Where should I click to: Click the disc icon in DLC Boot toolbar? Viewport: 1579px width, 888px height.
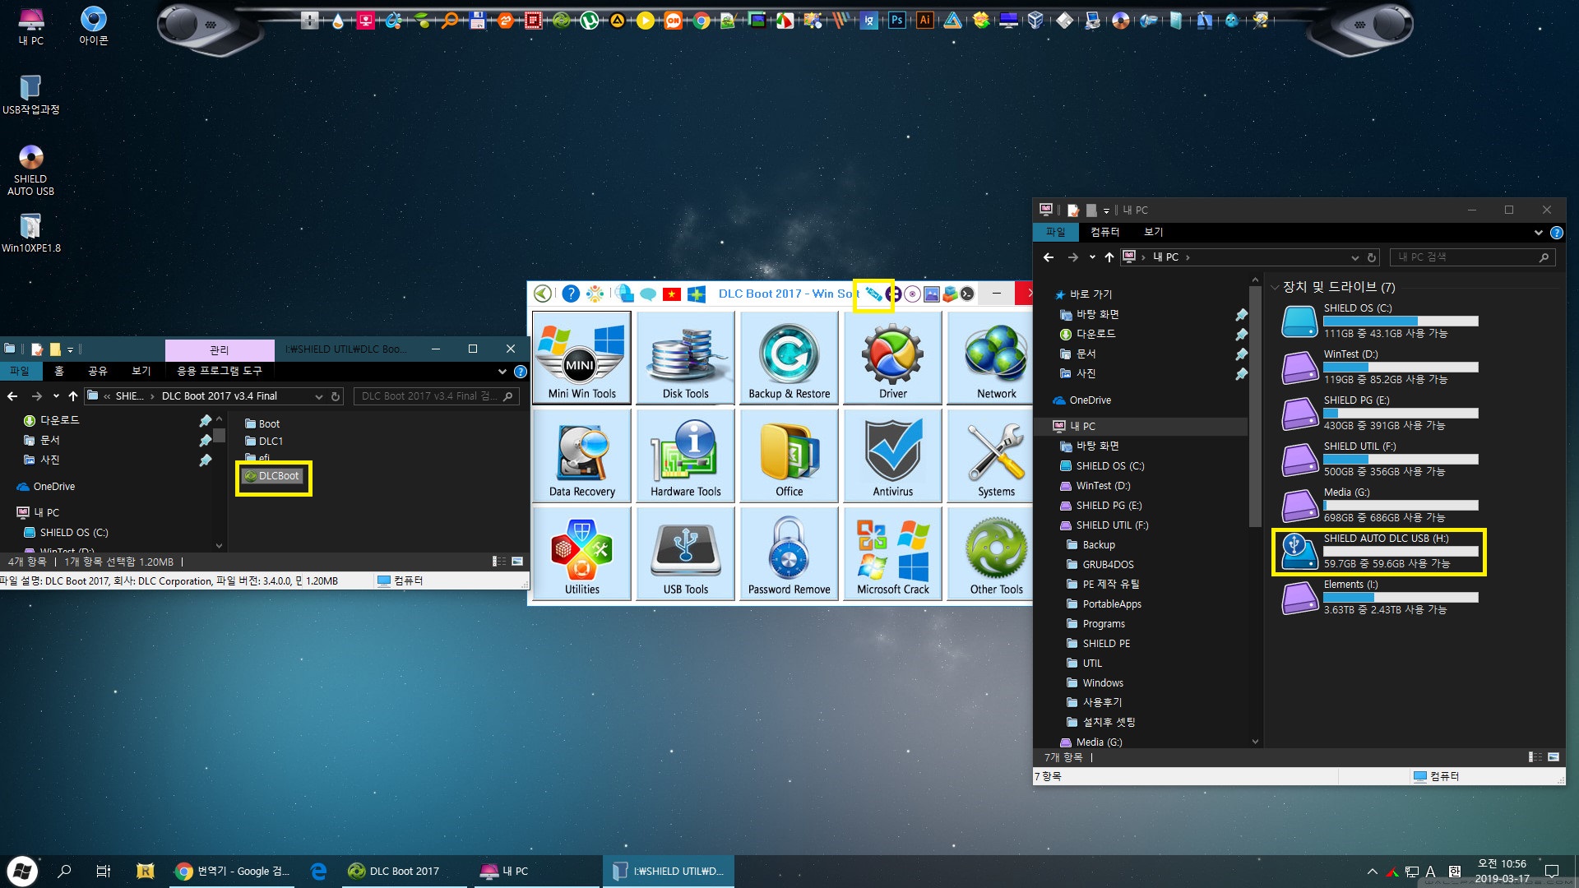pos(912,294)
